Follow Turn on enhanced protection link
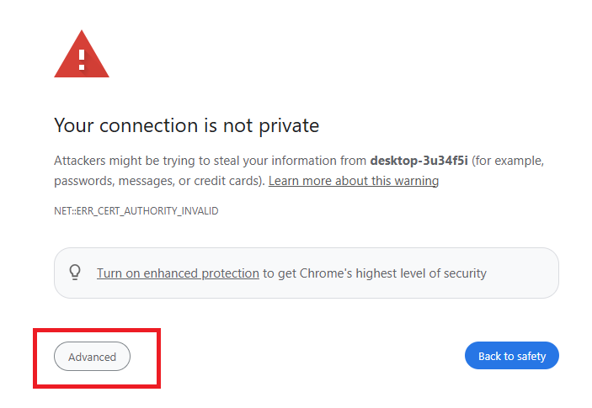 pos(178,273)
